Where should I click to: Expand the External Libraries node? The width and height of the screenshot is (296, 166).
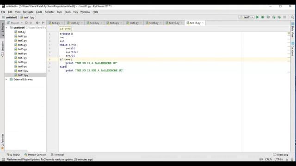click(6, 79)
